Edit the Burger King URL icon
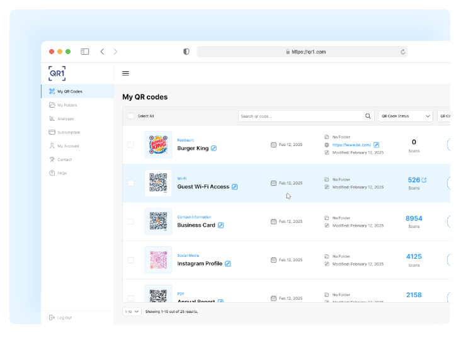Viewport: 466px width, 340px height. (377, 145)
